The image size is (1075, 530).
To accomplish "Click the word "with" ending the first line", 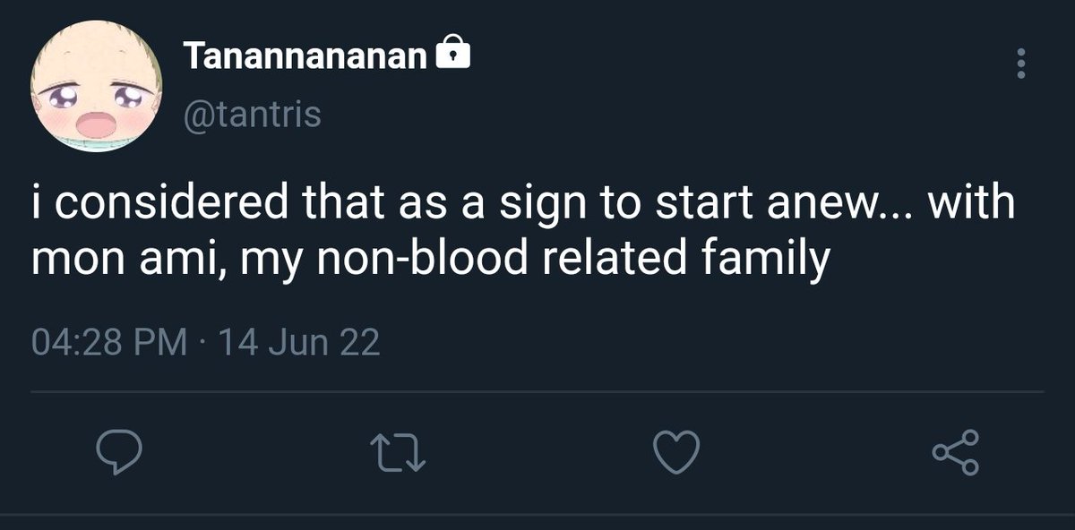I will point(970,204).
